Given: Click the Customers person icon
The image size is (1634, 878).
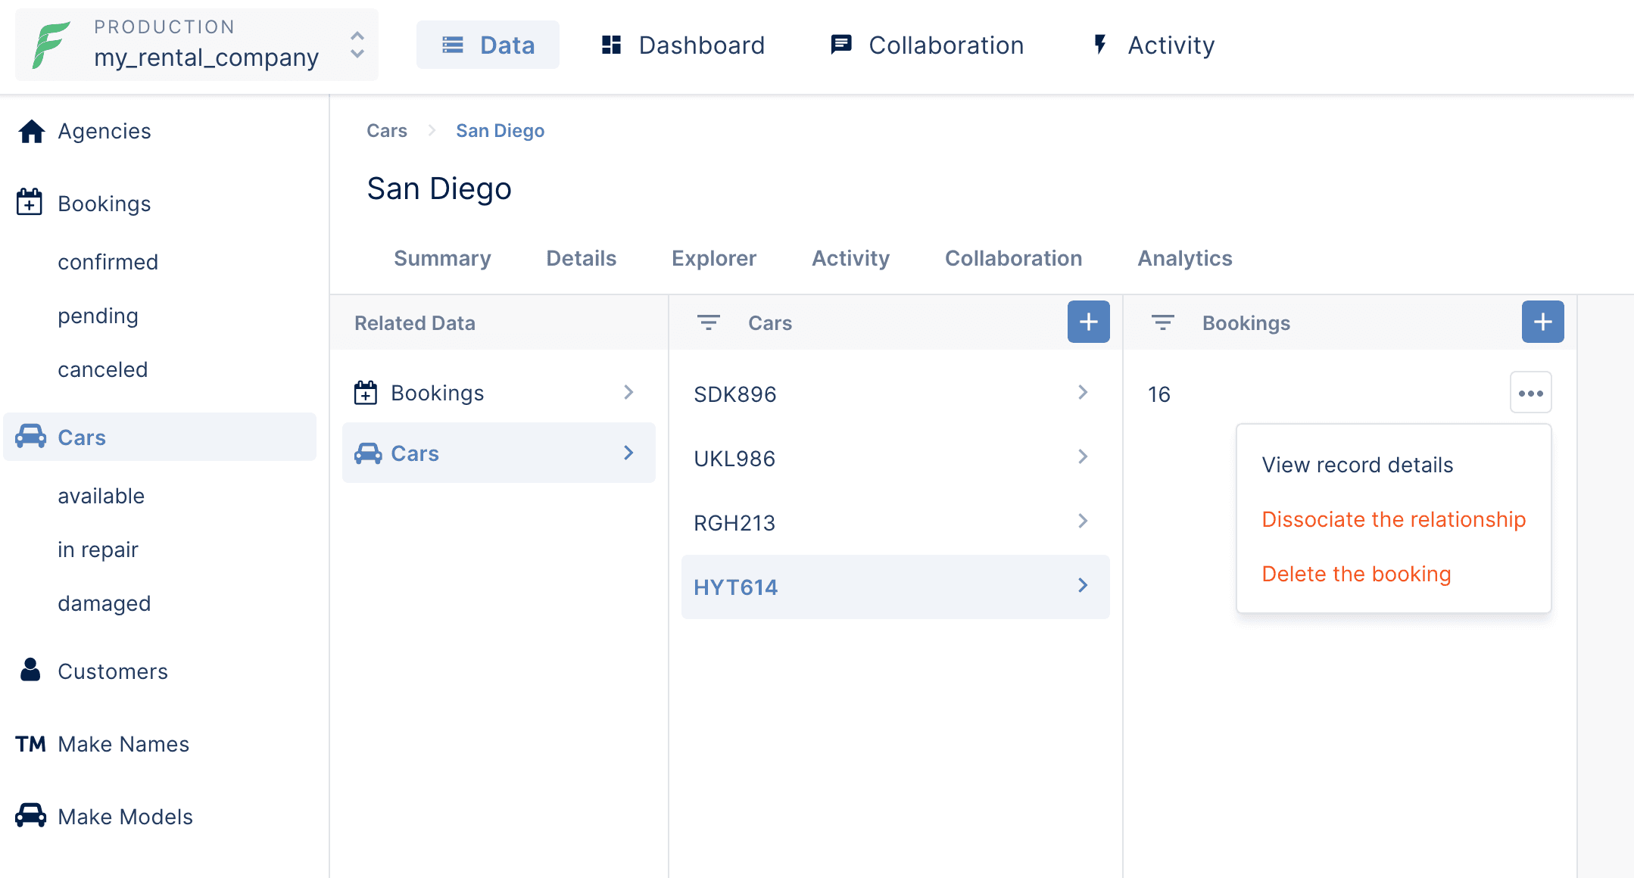Looking at the screenshot, I should click(30, 670).
